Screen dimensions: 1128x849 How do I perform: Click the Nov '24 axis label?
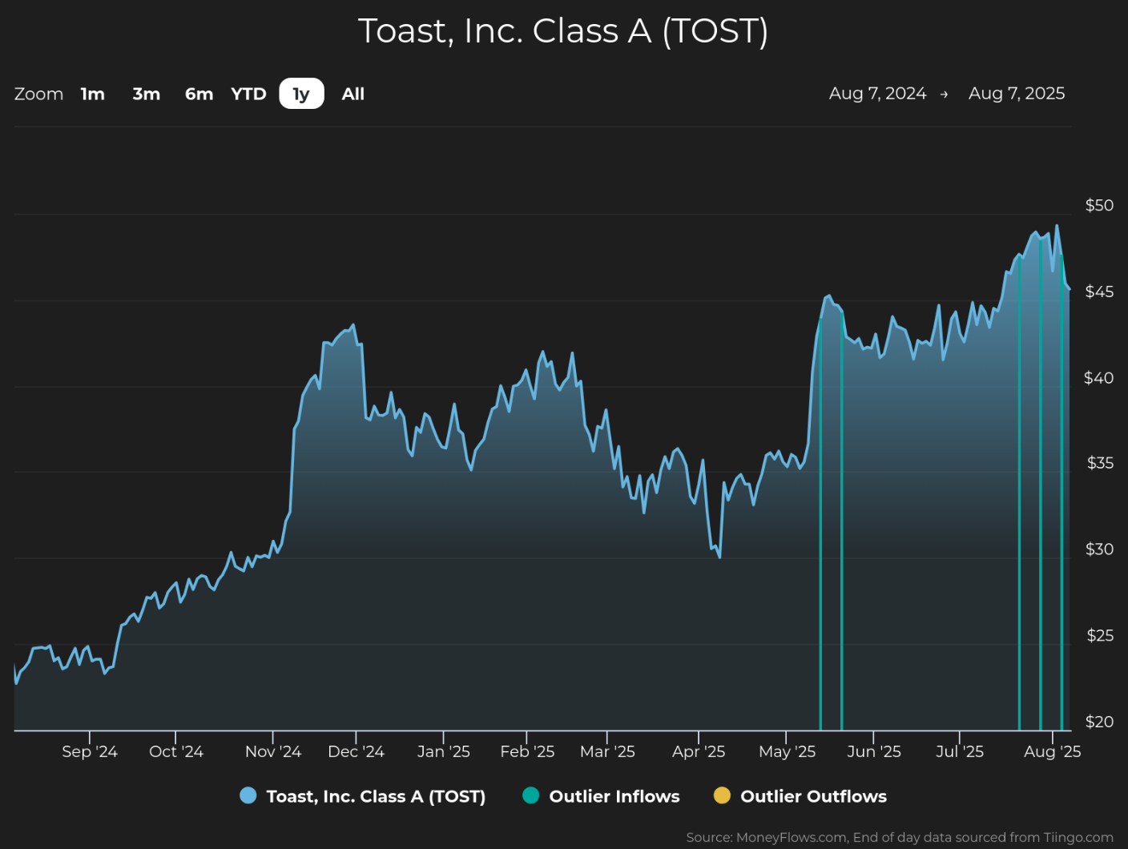click(273, 752)
